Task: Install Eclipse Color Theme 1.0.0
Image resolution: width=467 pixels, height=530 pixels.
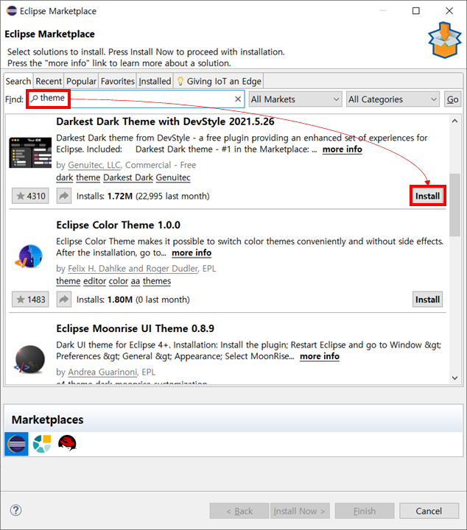Action: click(427, 299)
